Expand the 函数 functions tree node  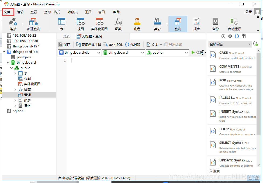click(x=15, y=89)
